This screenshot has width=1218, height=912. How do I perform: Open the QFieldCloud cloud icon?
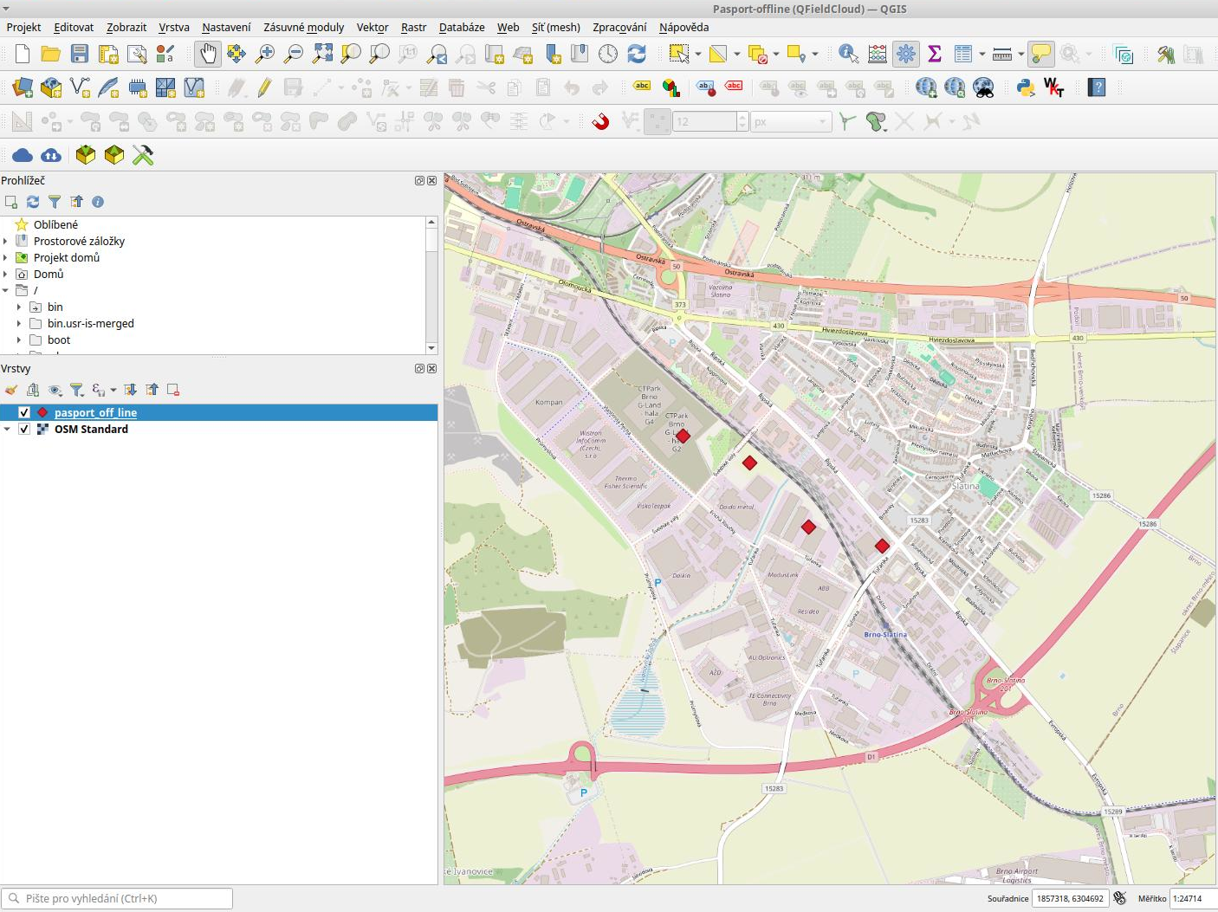(23, 155)
